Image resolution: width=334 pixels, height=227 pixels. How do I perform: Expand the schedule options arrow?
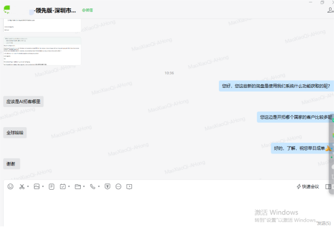69,187
